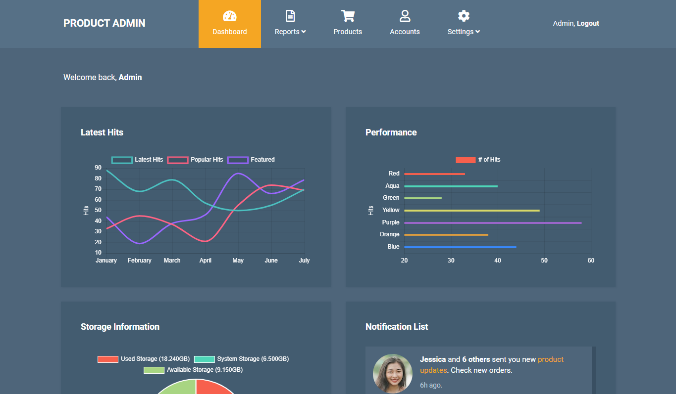Image resolution: width=676 pixels, height=394 pixels.
Task: Click the May axis label
Action: [238, 261]
